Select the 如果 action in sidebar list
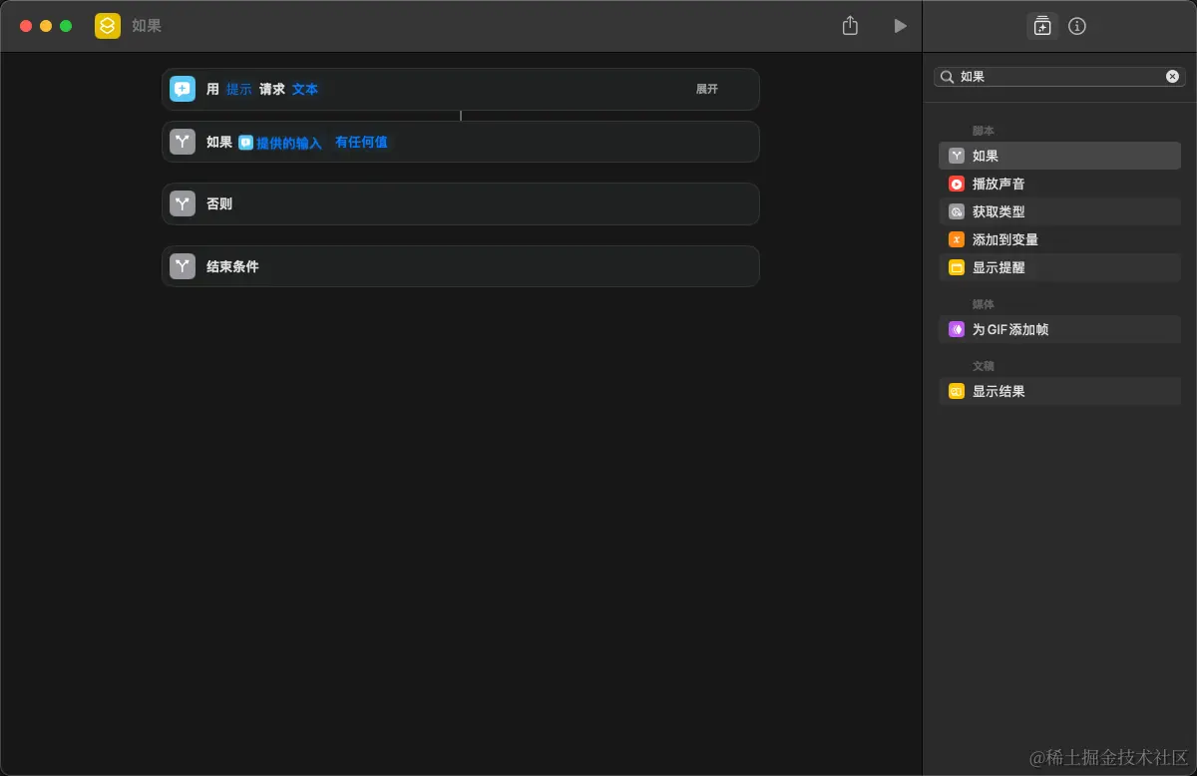Screen dimensions: 1197x776 pyautogui.click(x=1059, y=156)
